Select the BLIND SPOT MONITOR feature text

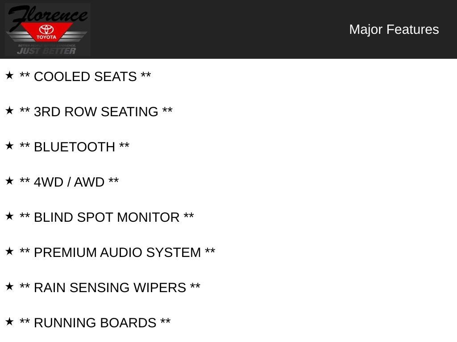tap(107, 217)
